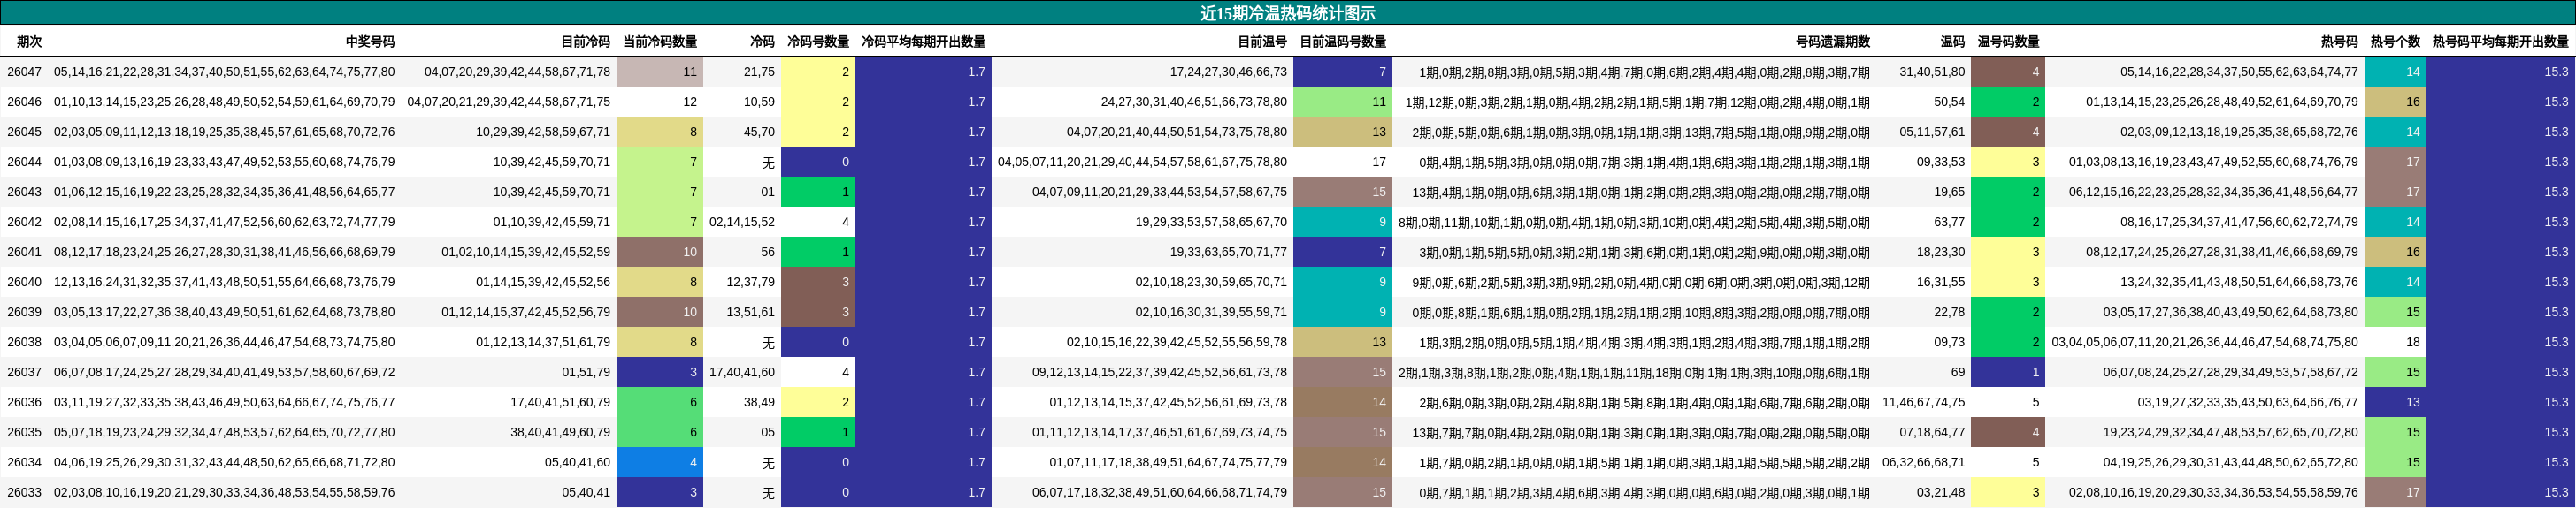Select the 目前温号 column header
2576x508 pixels.
[x=1262, y=42]
